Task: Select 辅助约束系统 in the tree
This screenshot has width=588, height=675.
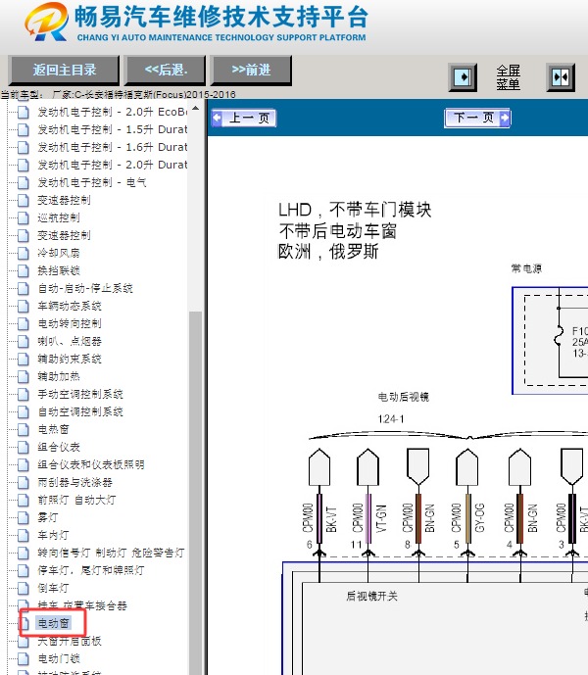Action: click(70, 359)
